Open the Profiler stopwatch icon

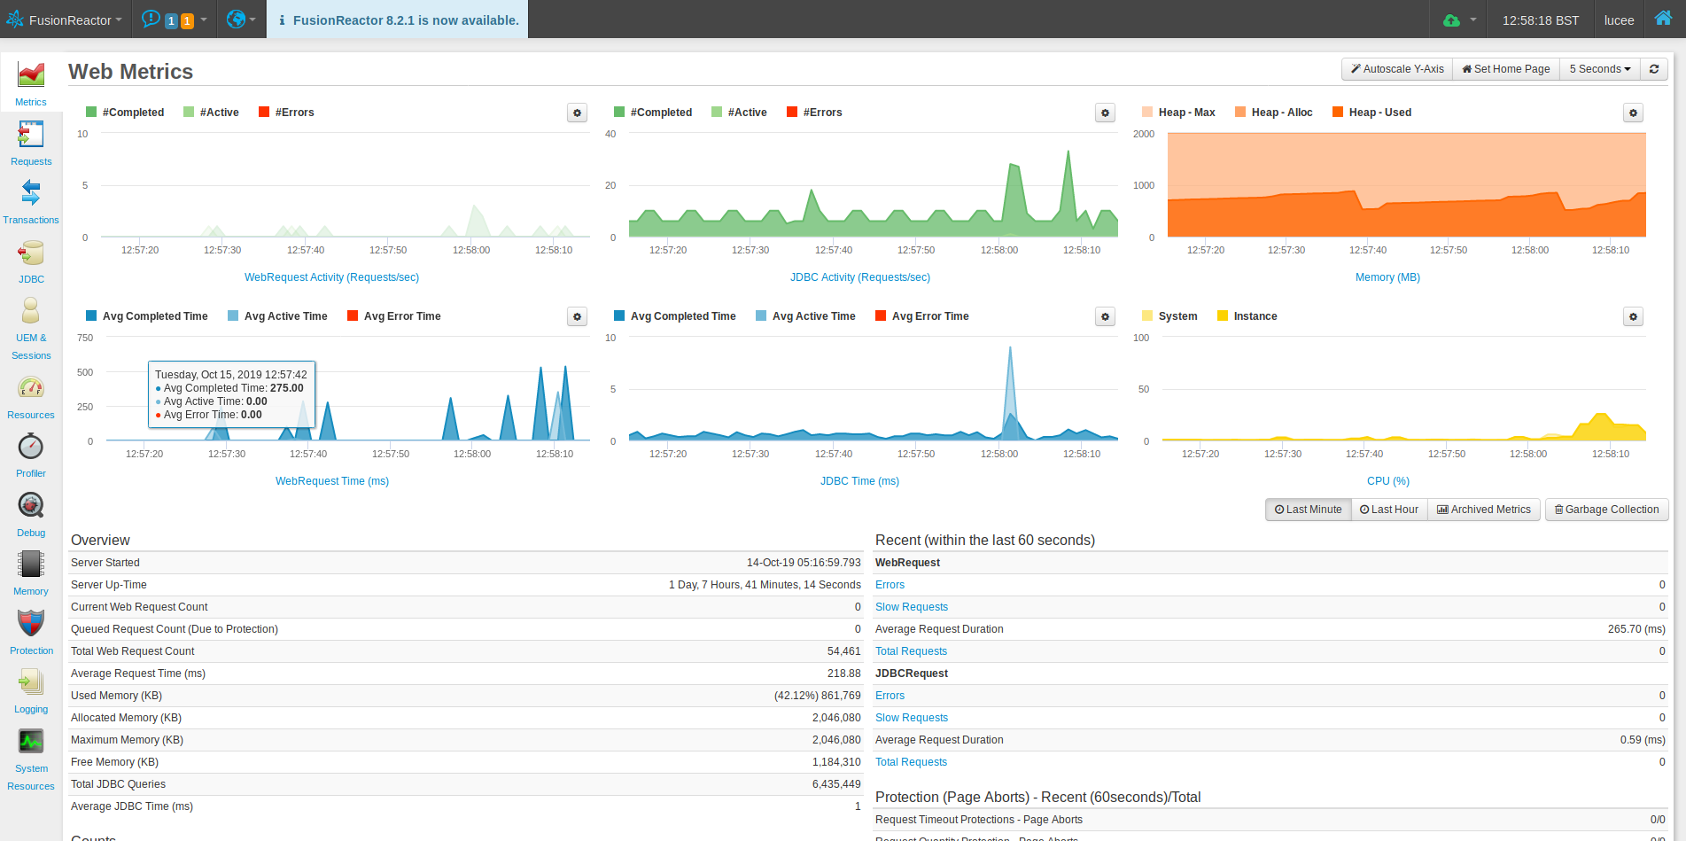pyautogui.click(x=31, y=447)
